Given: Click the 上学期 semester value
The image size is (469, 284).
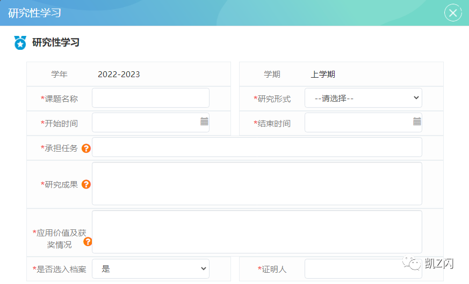Looking at the screenshot, I should point(323,74).
